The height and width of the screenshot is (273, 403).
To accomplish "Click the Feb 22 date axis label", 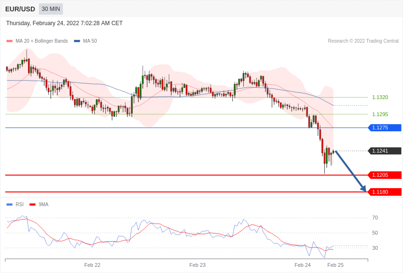I will (92, 265).
